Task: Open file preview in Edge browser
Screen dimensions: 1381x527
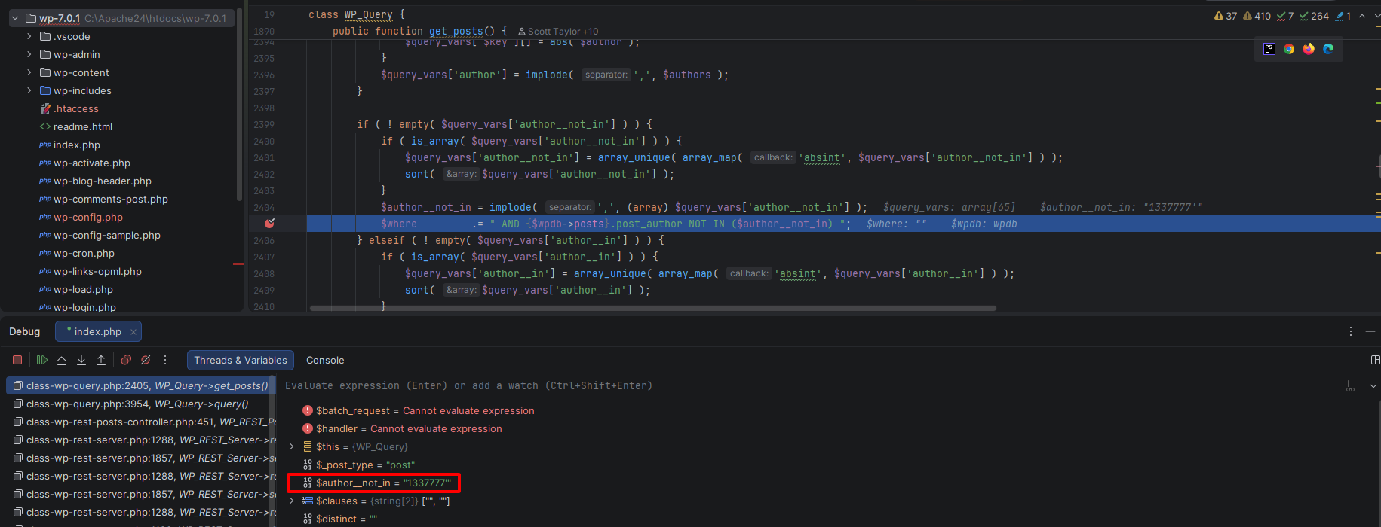Action: (1328, 49)
